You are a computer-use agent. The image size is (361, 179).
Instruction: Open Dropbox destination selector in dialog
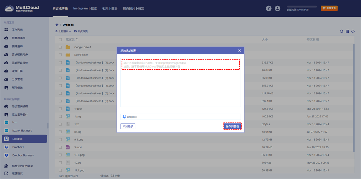180,117
